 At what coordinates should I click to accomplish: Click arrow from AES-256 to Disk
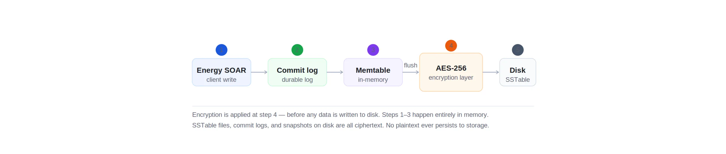pos(491,72)
